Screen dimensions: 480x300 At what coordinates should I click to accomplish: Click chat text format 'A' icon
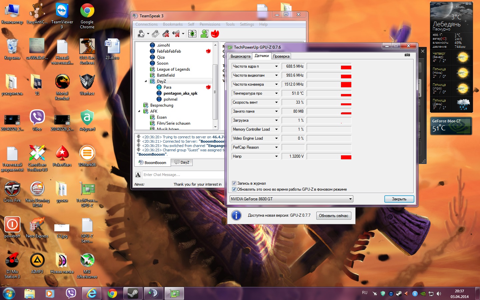click(x=138, y=175)
